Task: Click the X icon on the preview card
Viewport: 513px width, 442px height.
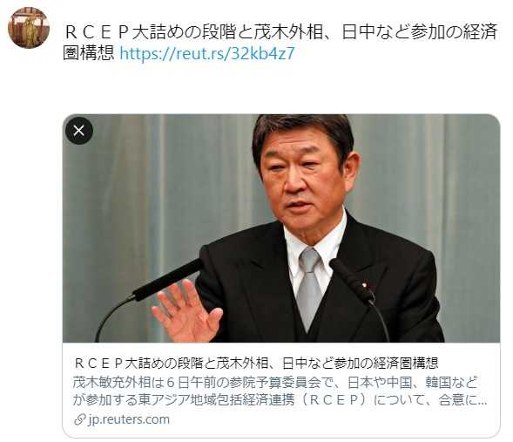Action: pos(79,131)
